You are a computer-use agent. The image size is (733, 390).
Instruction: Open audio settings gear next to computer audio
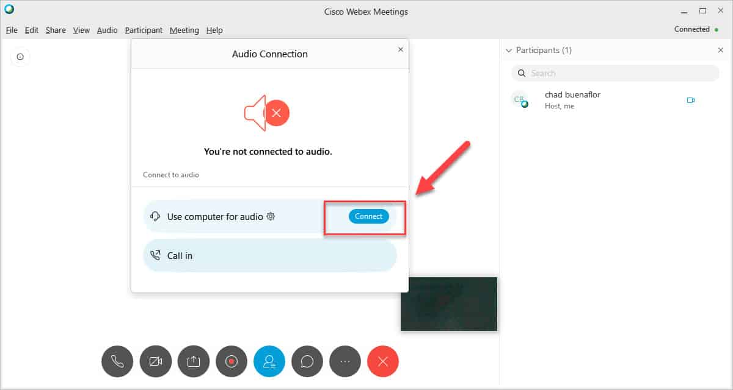click(271, 216)
